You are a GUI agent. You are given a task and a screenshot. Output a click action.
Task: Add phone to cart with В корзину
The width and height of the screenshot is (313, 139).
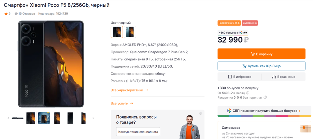click(261, 54)
